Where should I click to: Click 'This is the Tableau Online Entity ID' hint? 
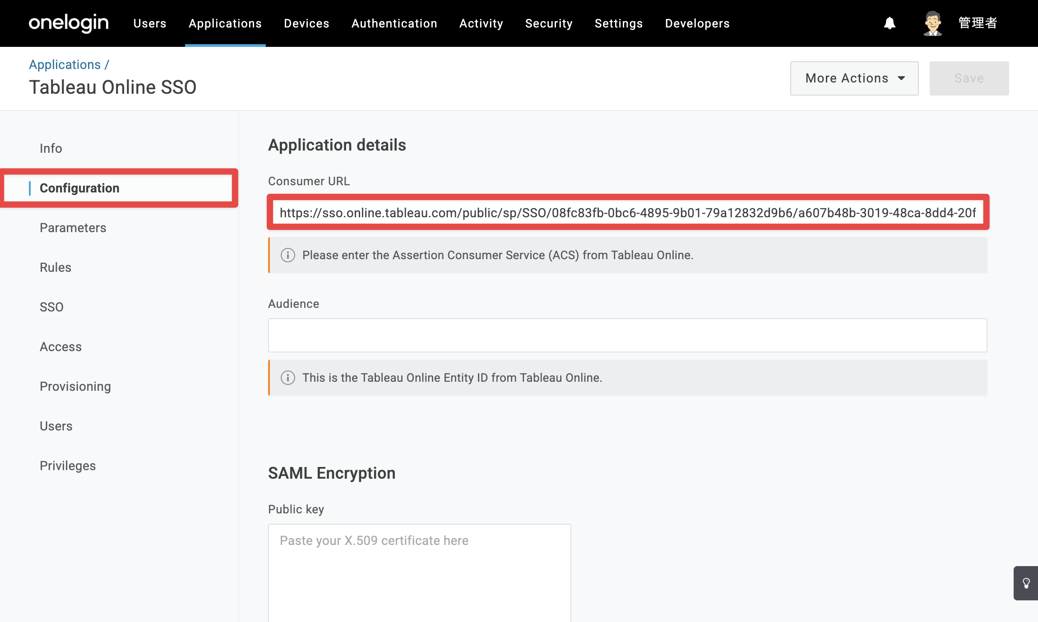[x=452, y=378]
